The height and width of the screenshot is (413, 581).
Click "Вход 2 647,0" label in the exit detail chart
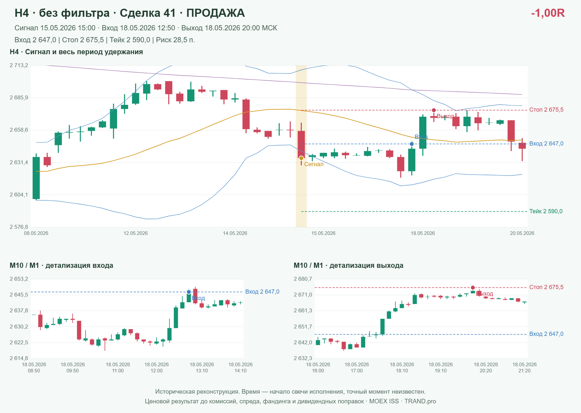coord(546,334)
